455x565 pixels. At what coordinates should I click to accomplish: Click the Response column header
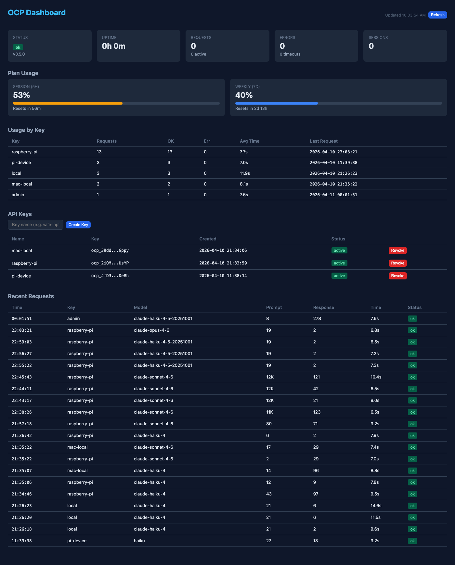pos(323,308)
